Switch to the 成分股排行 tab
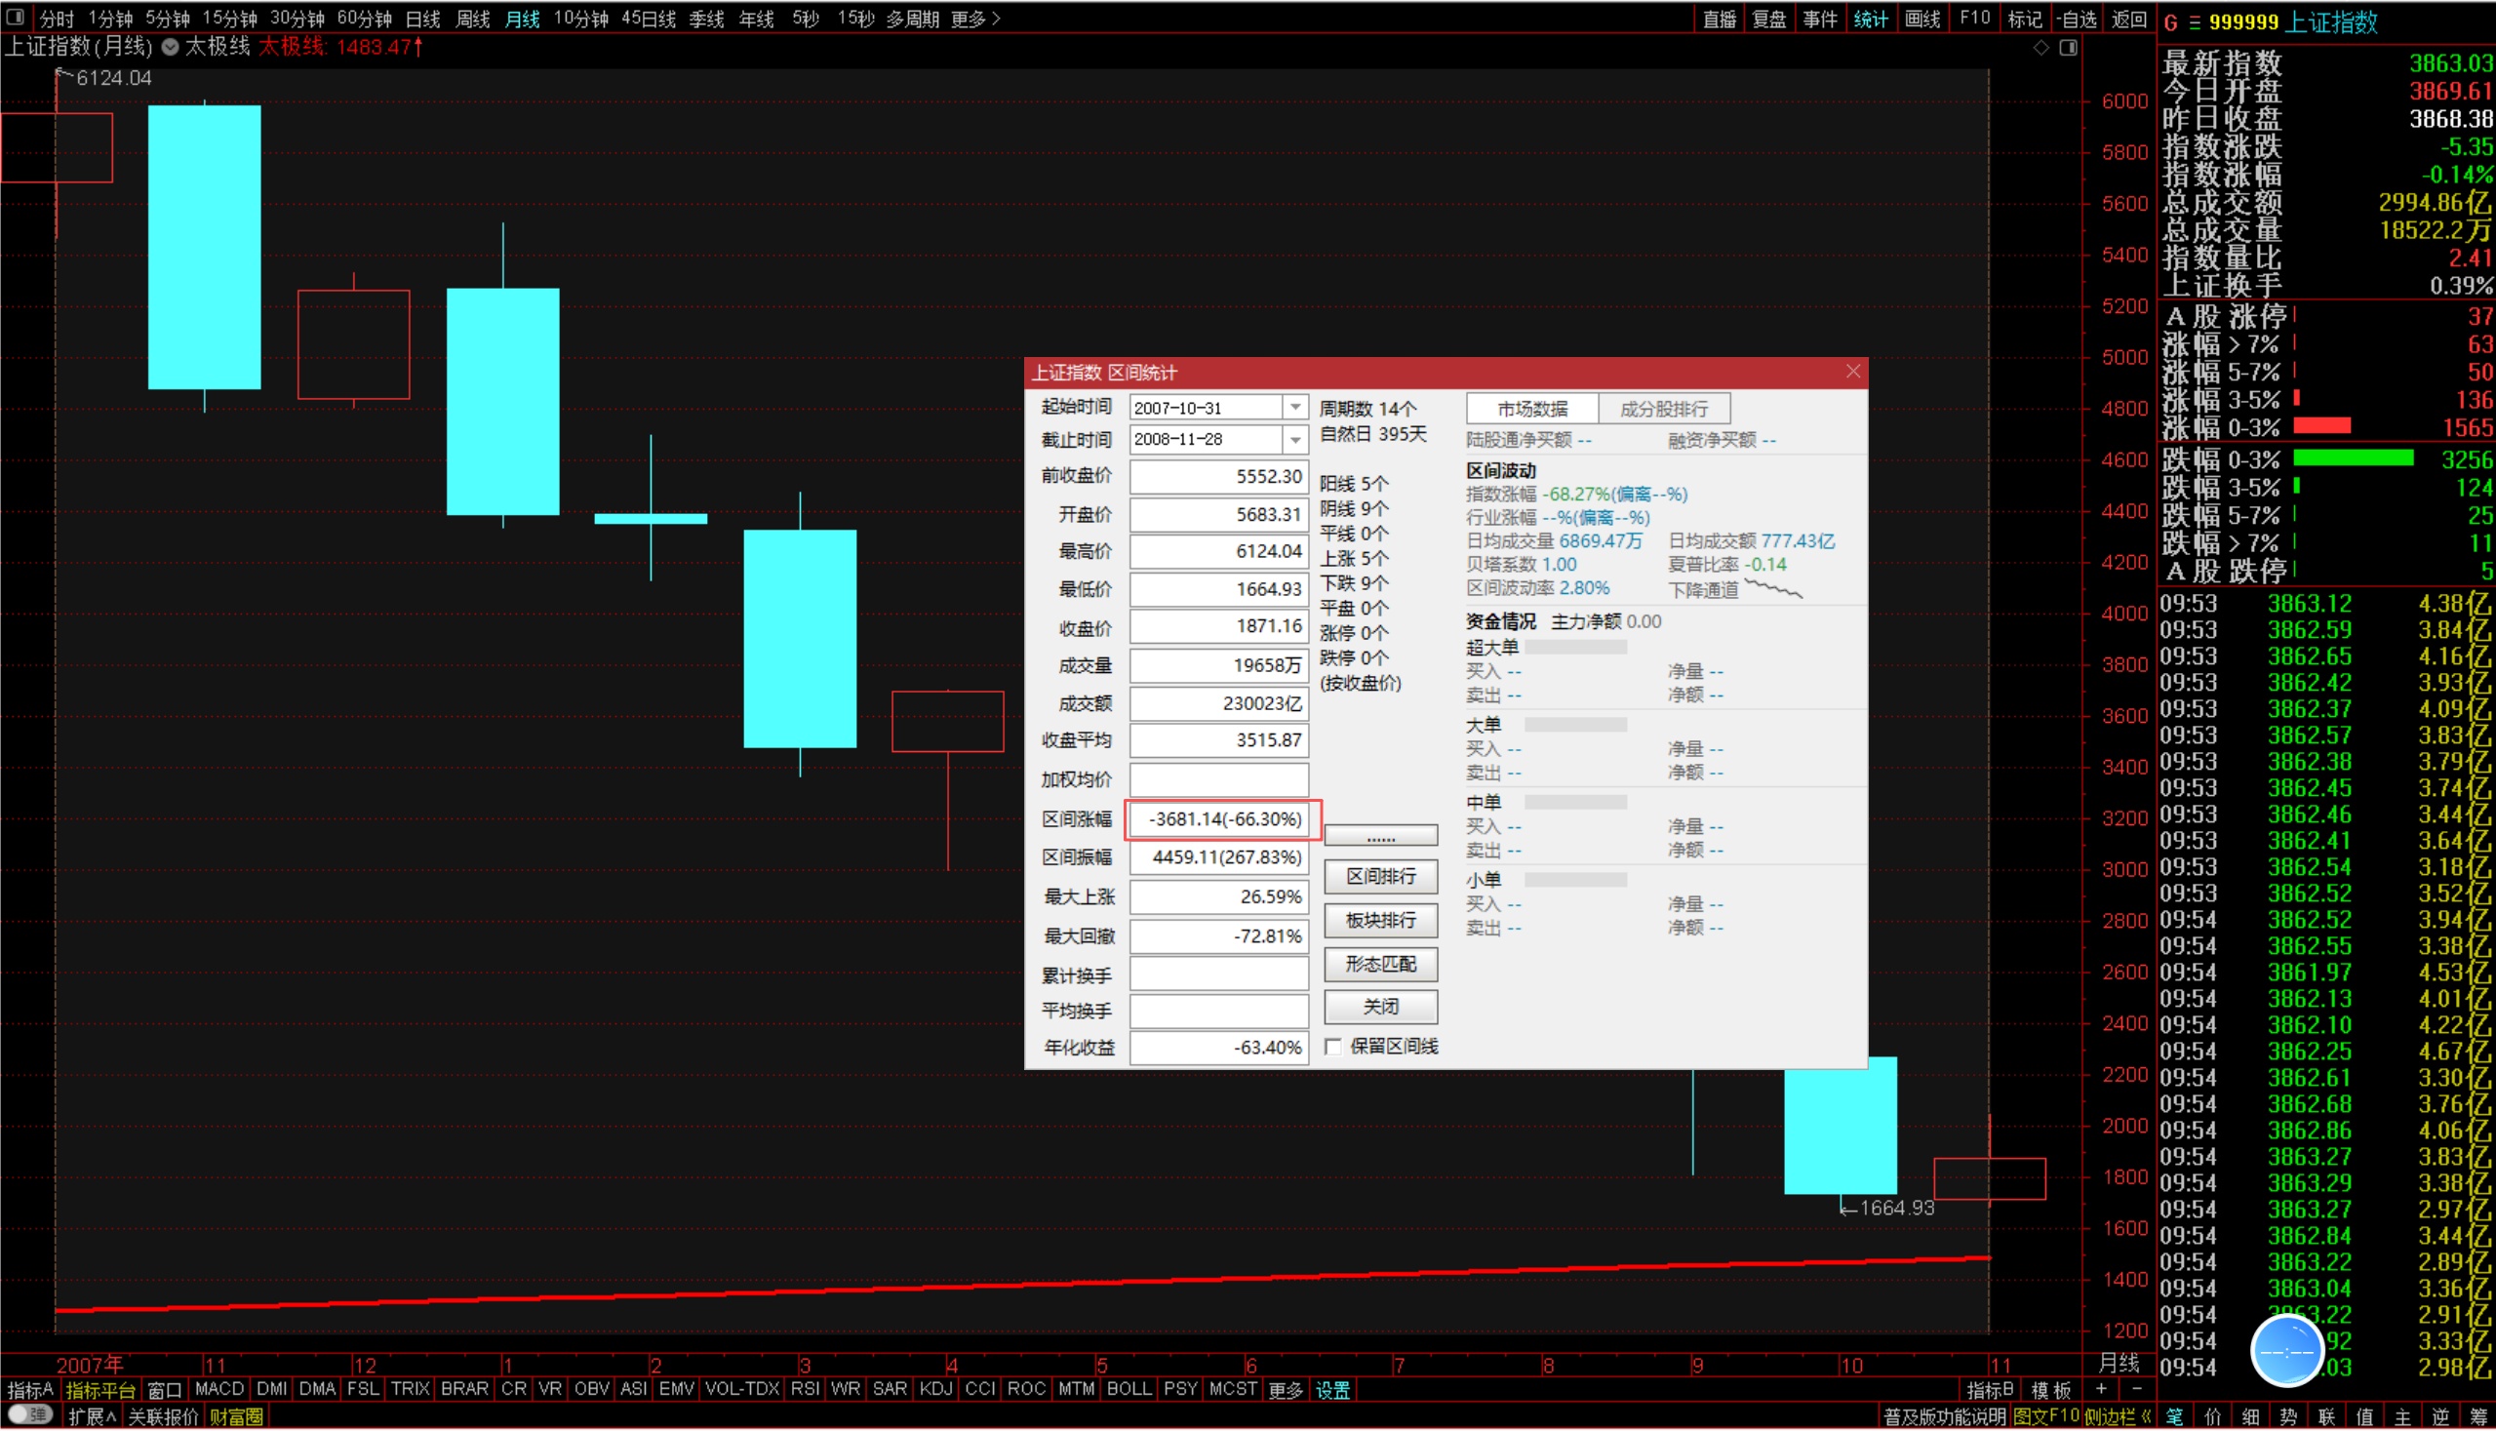 click(x=1663, y=409)
